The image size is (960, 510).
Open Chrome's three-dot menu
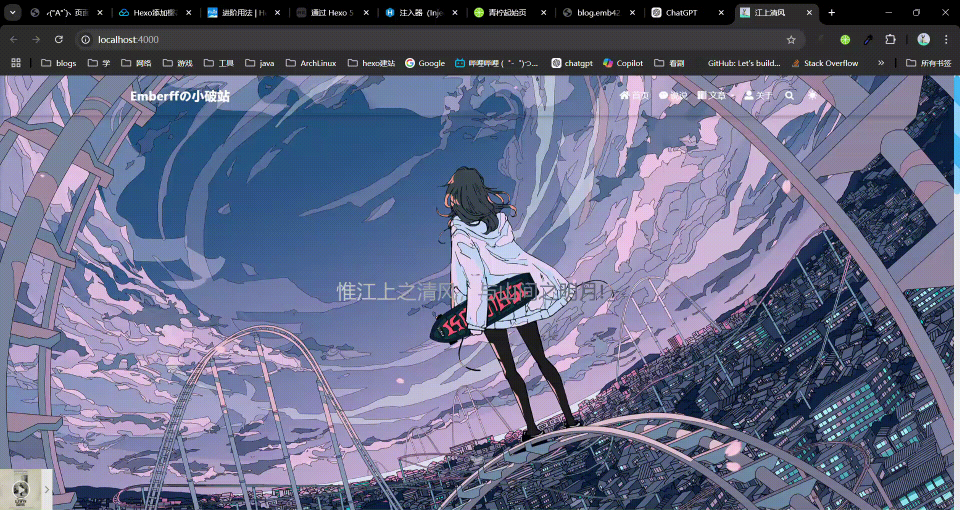(x=946, y=39)
